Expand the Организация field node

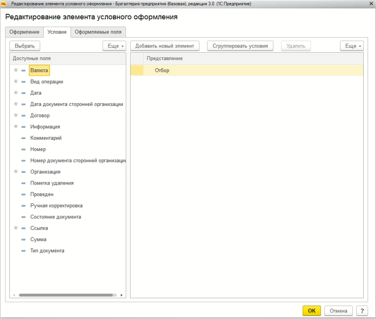coord(16,172)
